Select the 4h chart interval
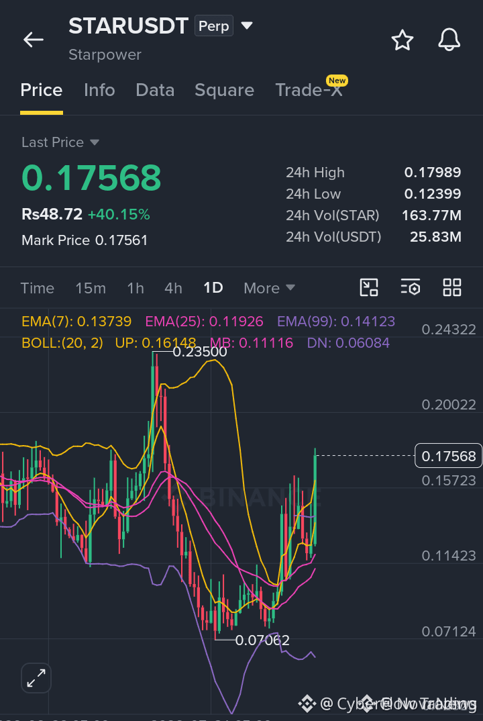 point(173,288)
